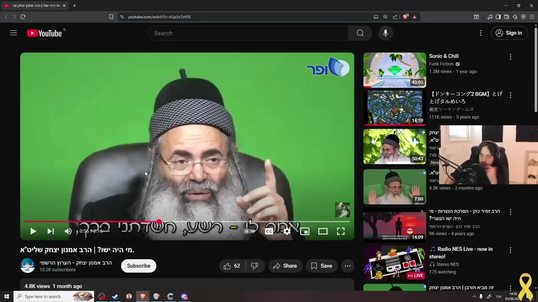Seek on the red video progress bar
Viewport: 538px width, 302px height.
[187, 221]
